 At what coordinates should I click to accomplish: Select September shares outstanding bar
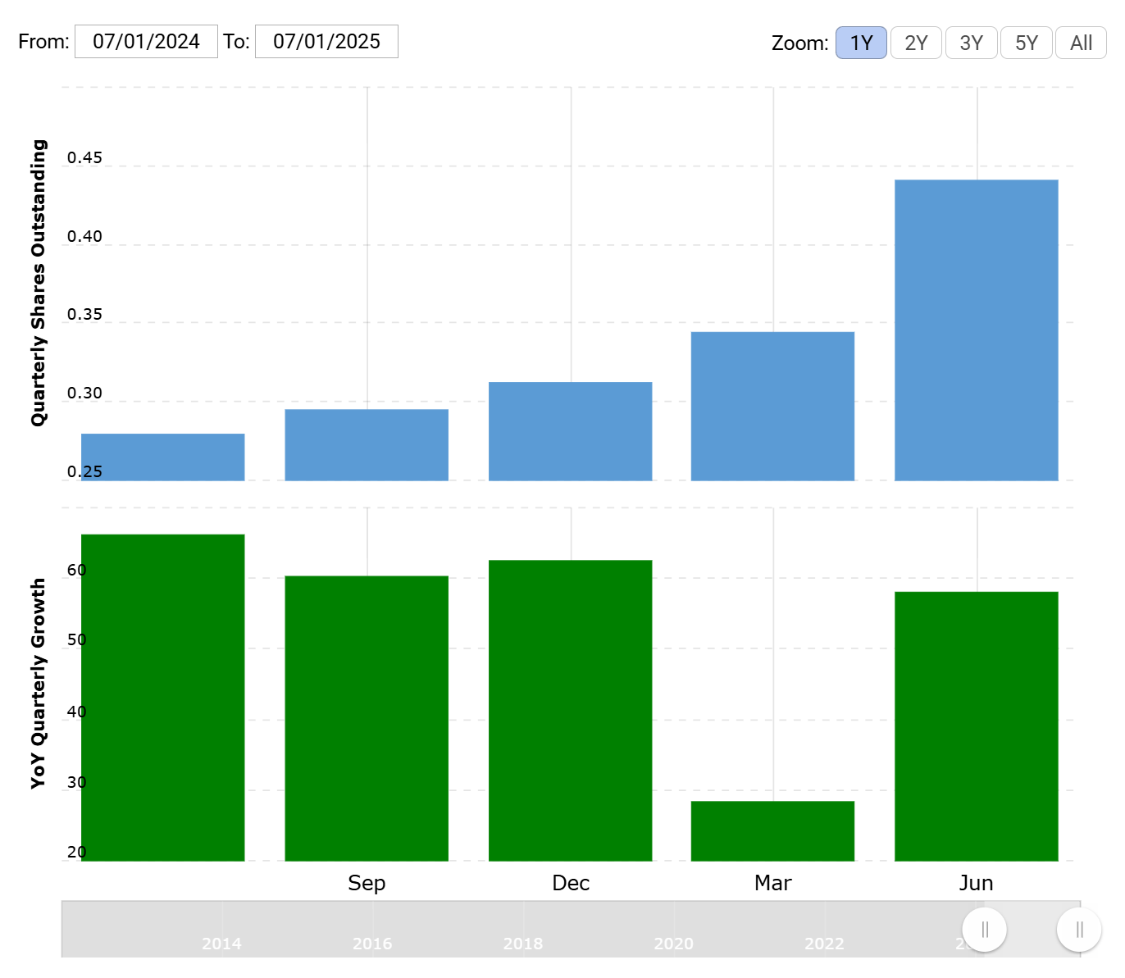pyautogui.click(x=367, y=444)
